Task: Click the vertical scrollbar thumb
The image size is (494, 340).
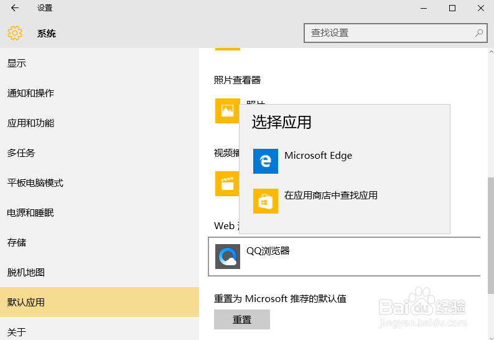Action: pos(490,235)
